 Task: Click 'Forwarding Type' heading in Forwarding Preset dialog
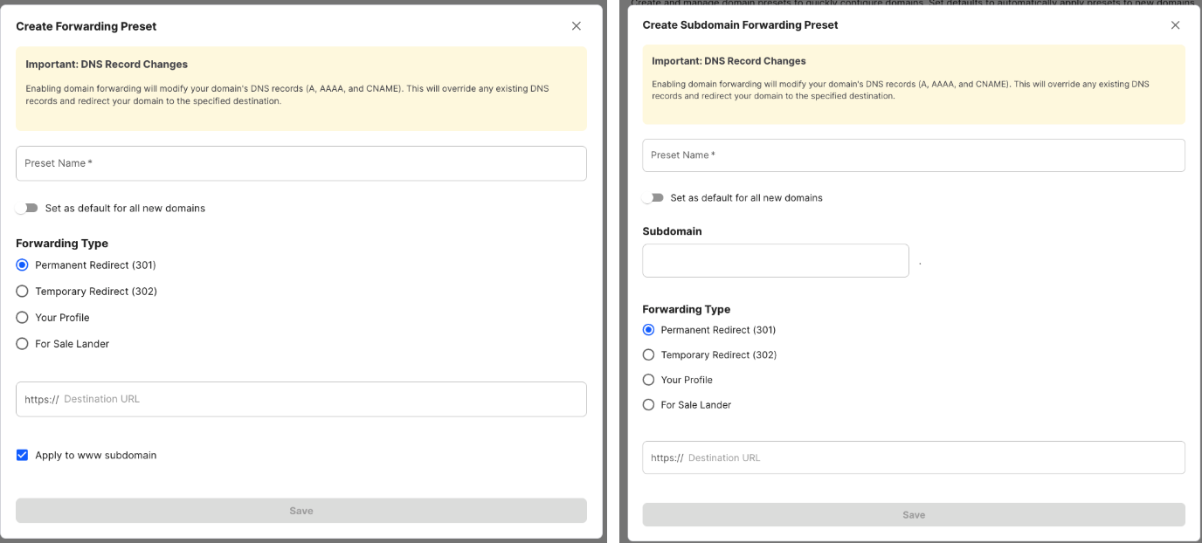coord(62,244)
